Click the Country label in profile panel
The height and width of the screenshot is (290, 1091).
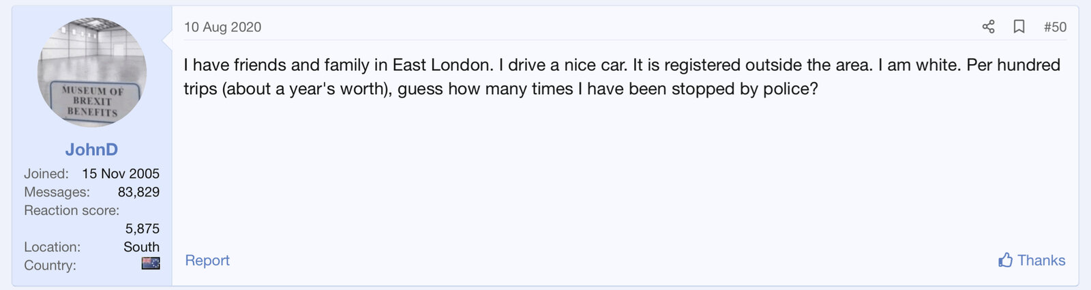tap(50, 265)
